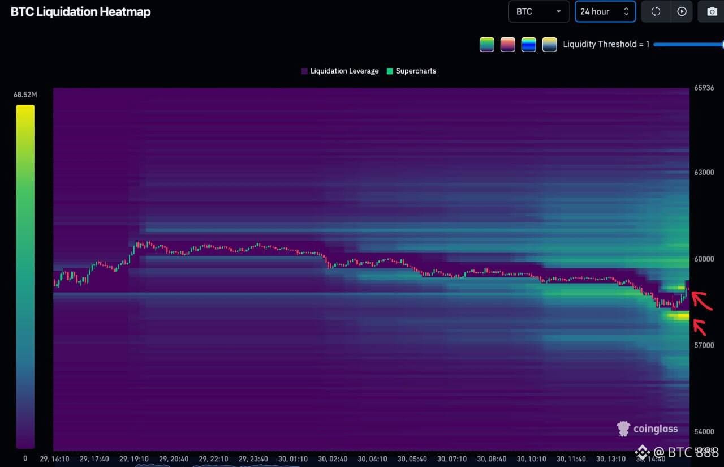This screenshot has height=467, width=724.
Task: Click the Liquidity Threshold slider handle
Action: pyautogui.click(x=722, y=44)
